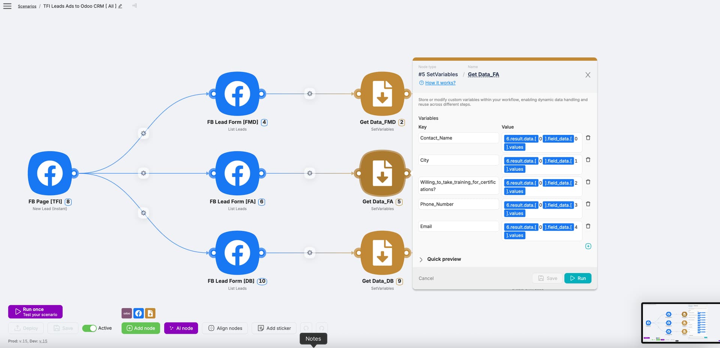Click the City key field
The height and width of the screenshot is (348, 720).
pos(459,160)
